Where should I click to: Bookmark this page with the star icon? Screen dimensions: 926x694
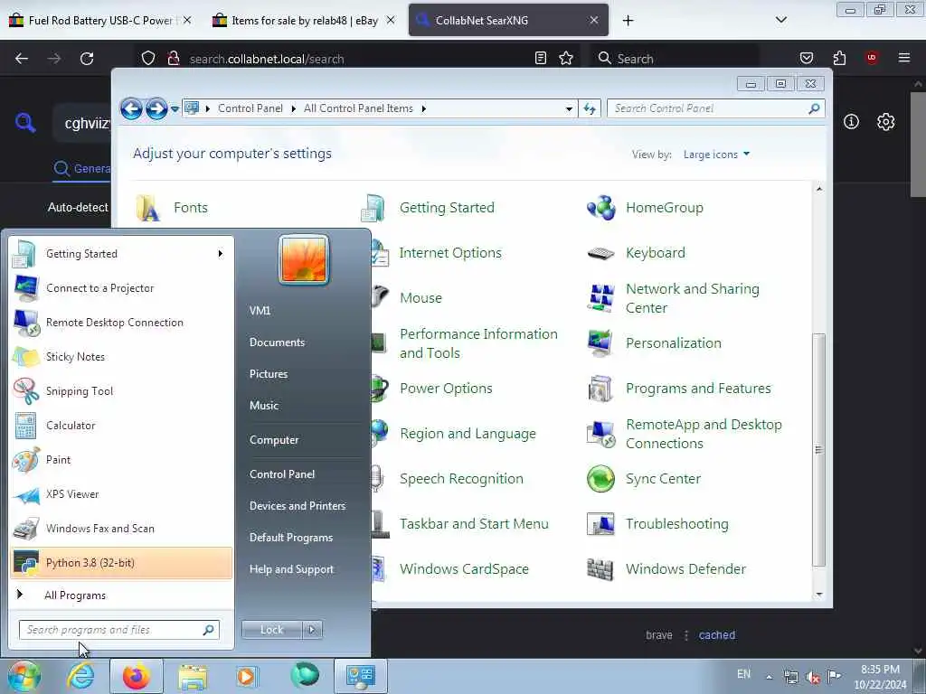point(566,58)
